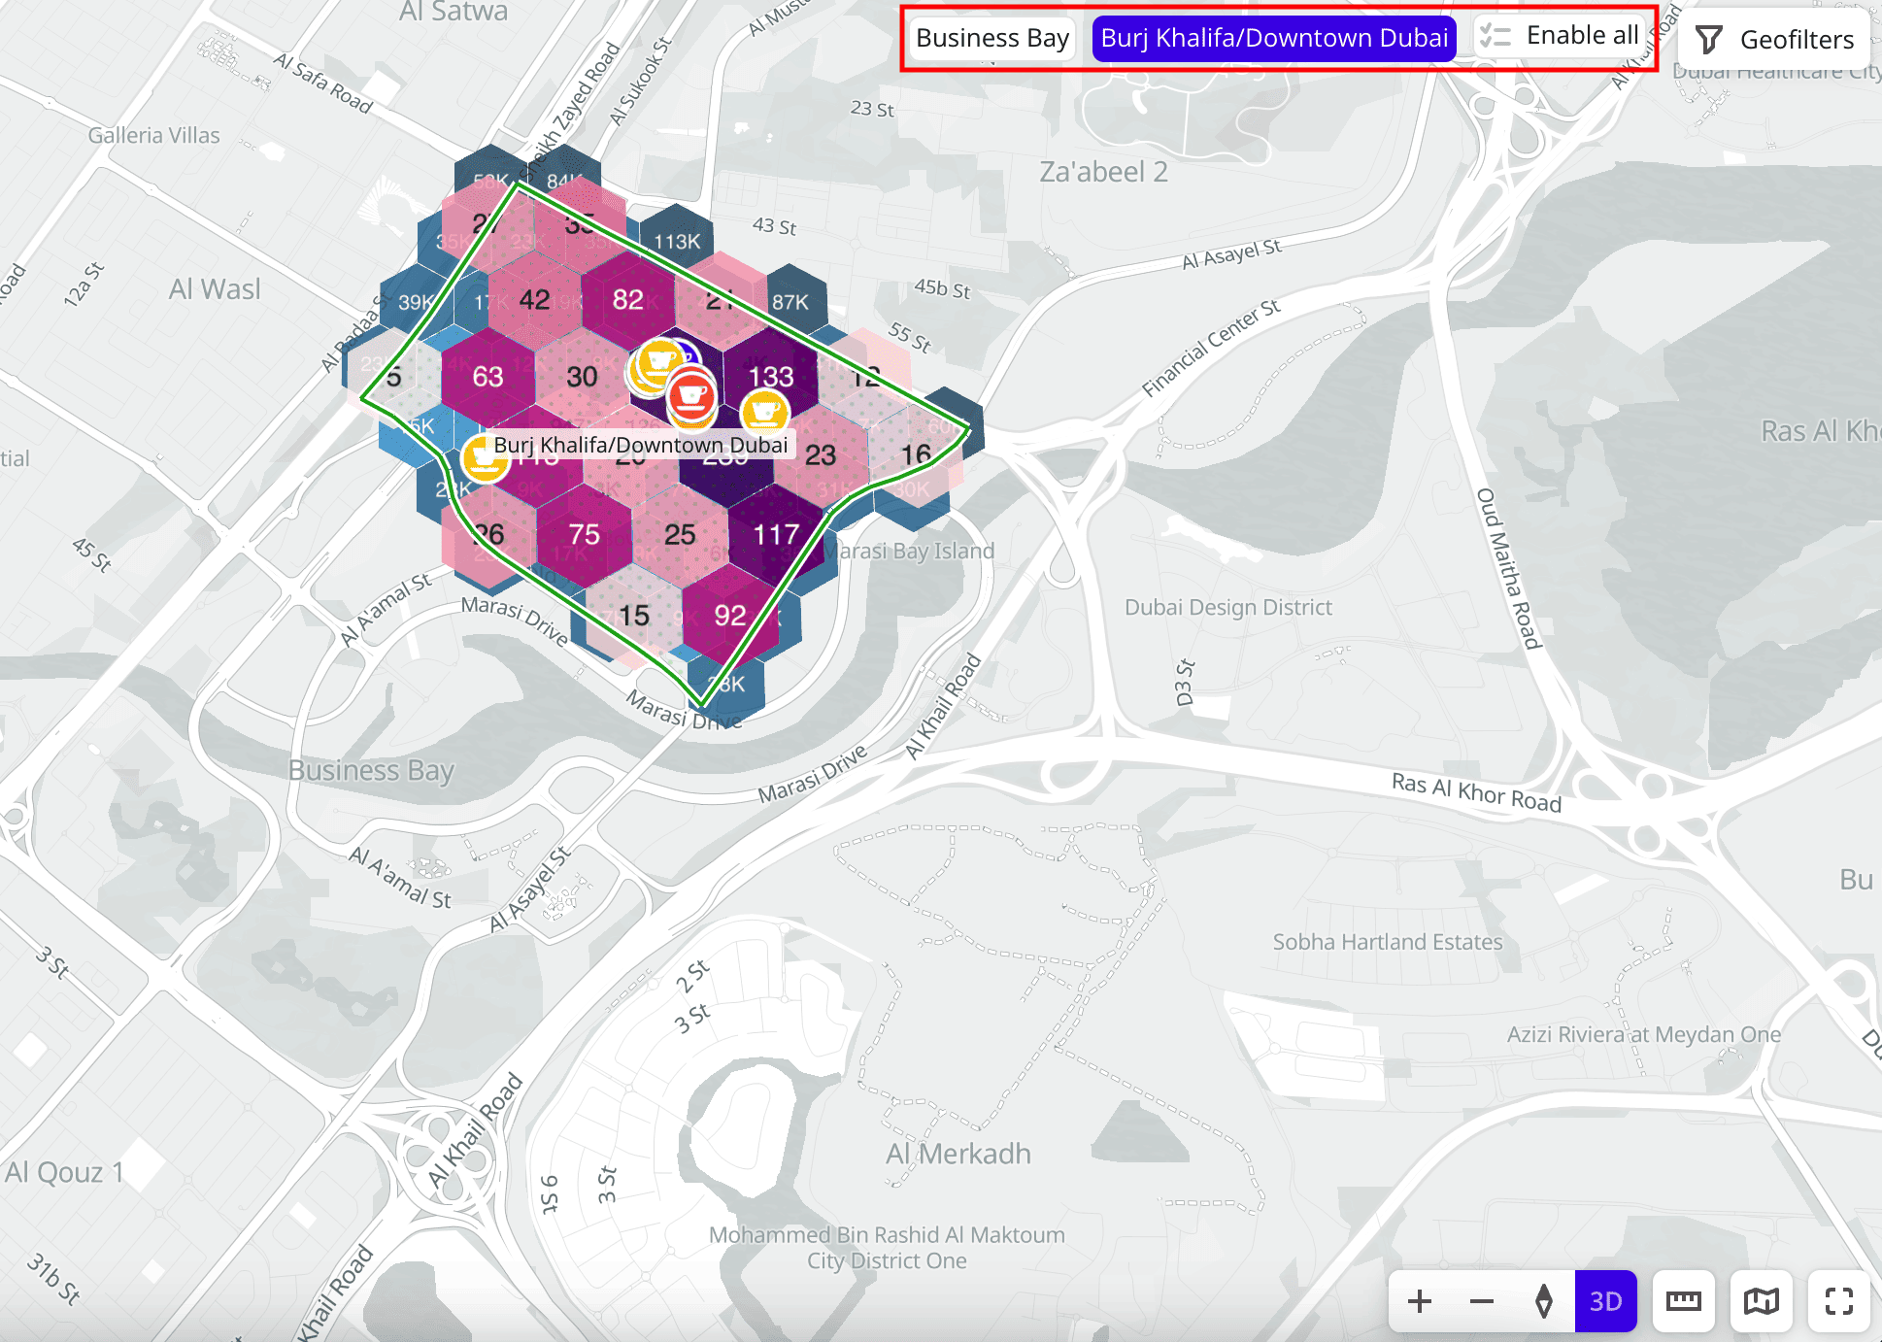This screenshot has height=1342, width=1882.
Task: Open the map style switcher icon
Action: [x=1761, y=1301]
